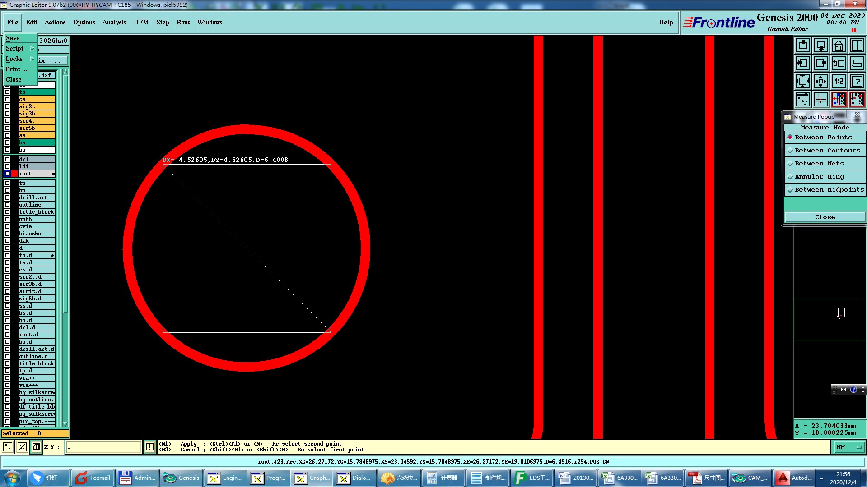This screenshot has height=487, width=867.
Task: Toggle checkbox for the rout layer
Action: pos(7,174)
